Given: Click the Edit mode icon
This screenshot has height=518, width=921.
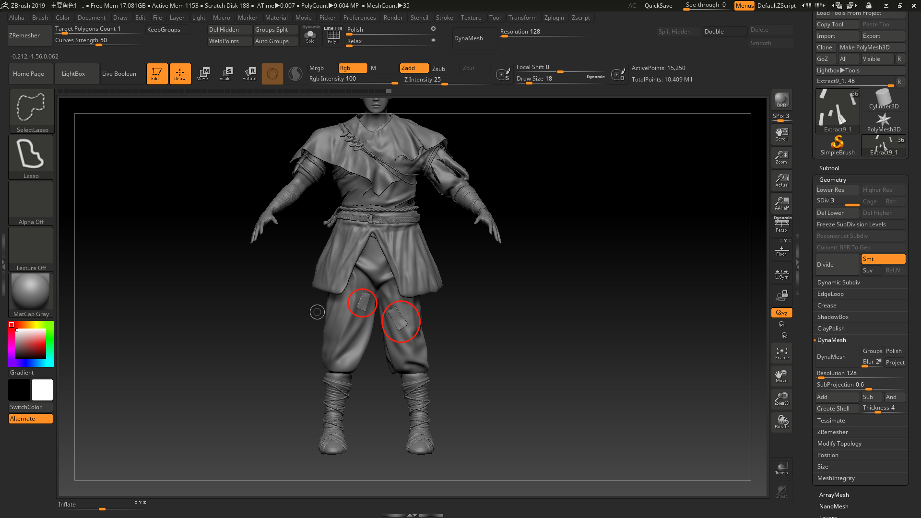Looking at the screenshot, I should 157,74.
